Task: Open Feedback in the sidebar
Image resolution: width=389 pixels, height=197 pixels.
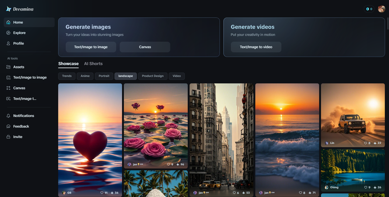Action: [29, 126]
